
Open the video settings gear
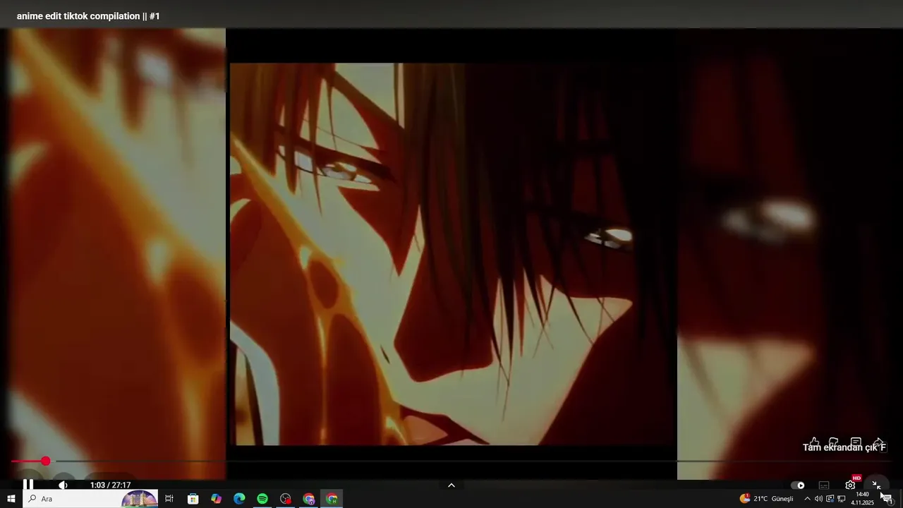pyautogui.click(x=850, y=485)
